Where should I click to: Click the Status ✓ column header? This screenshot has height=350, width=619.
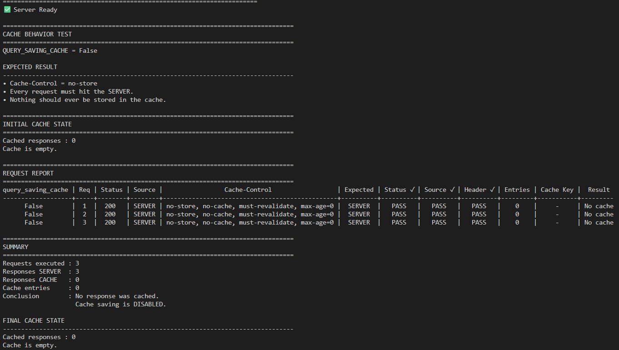click(399, 190)
